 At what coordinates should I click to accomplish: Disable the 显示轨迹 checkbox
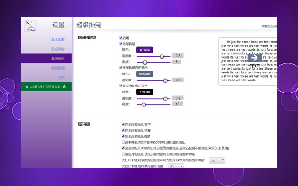coord(121,44)
